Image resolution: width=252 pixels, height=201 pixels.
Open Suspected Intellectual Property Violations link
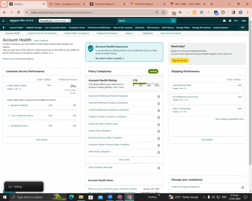(108, 96)
